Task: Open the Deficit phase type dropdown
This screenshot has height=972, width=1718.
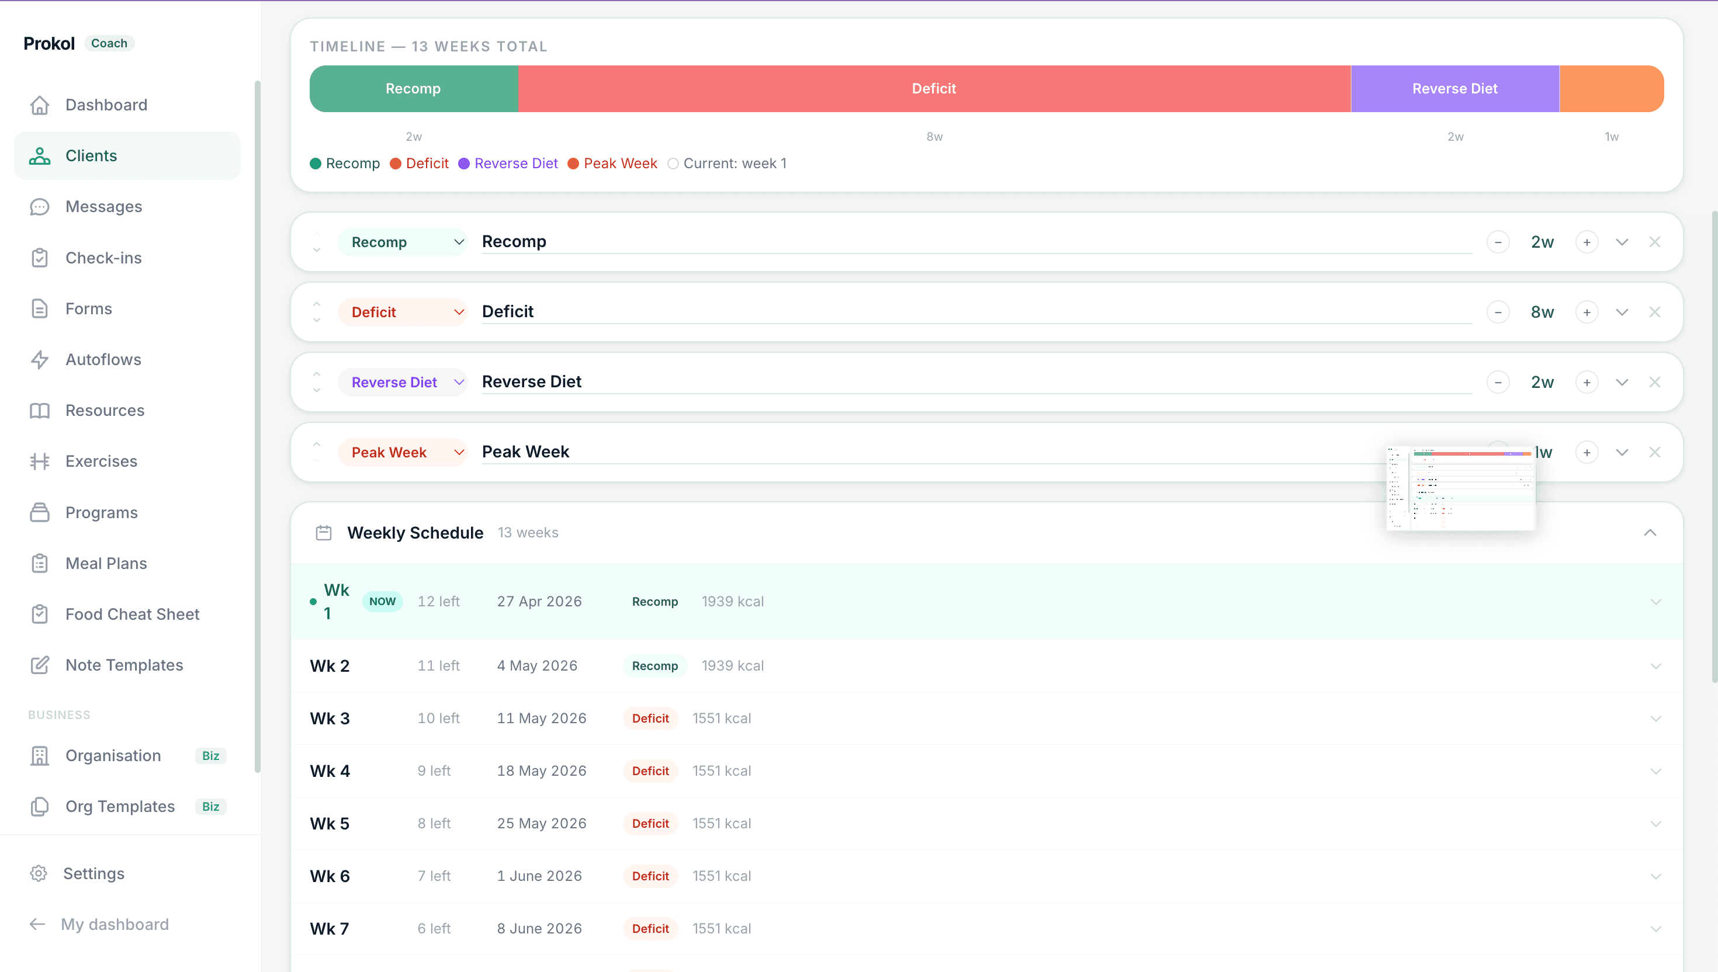Action: (403, 312)
